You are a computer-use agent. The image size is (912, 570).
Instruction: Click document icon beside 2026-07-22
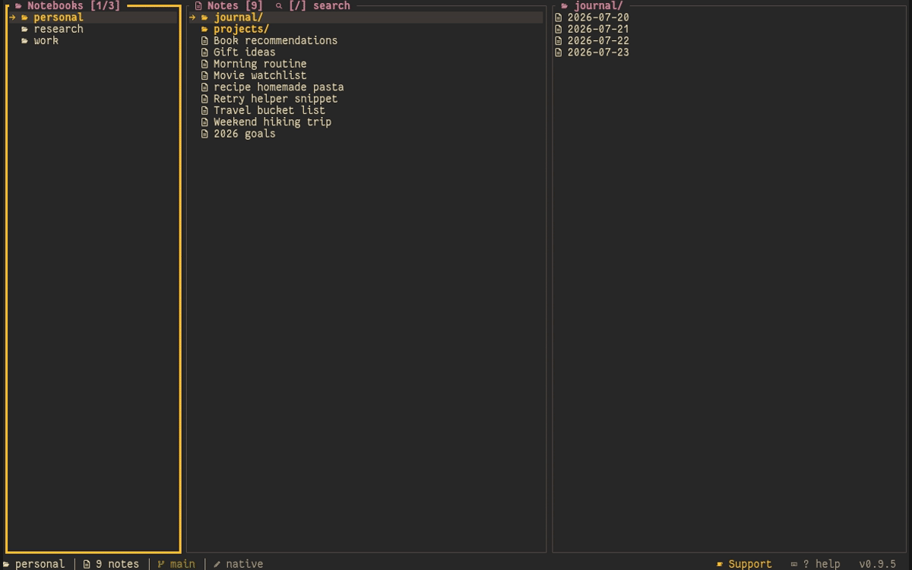559,41
